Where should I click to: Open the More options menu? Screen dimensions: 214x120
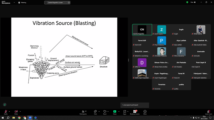[x=145, y=112]
